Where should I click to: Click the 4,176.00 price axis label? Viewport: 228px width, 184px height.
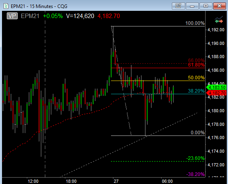(x=216, y=137)
